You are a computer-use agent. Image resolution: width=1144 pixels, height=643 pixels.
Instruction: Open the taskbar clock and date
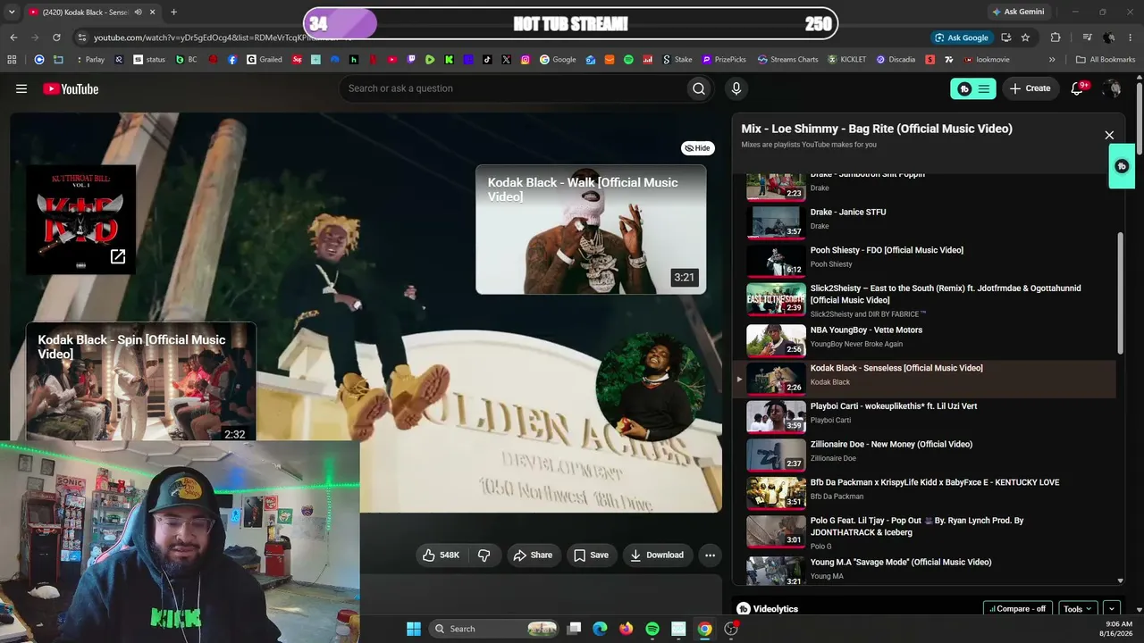pyautogui.click(x=1118, y=629)
